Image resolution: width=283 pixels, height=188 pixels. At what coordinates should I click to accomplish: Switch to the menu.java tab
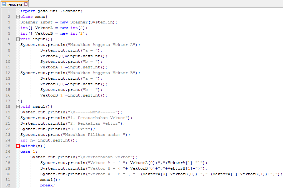[x=14, y=4]
